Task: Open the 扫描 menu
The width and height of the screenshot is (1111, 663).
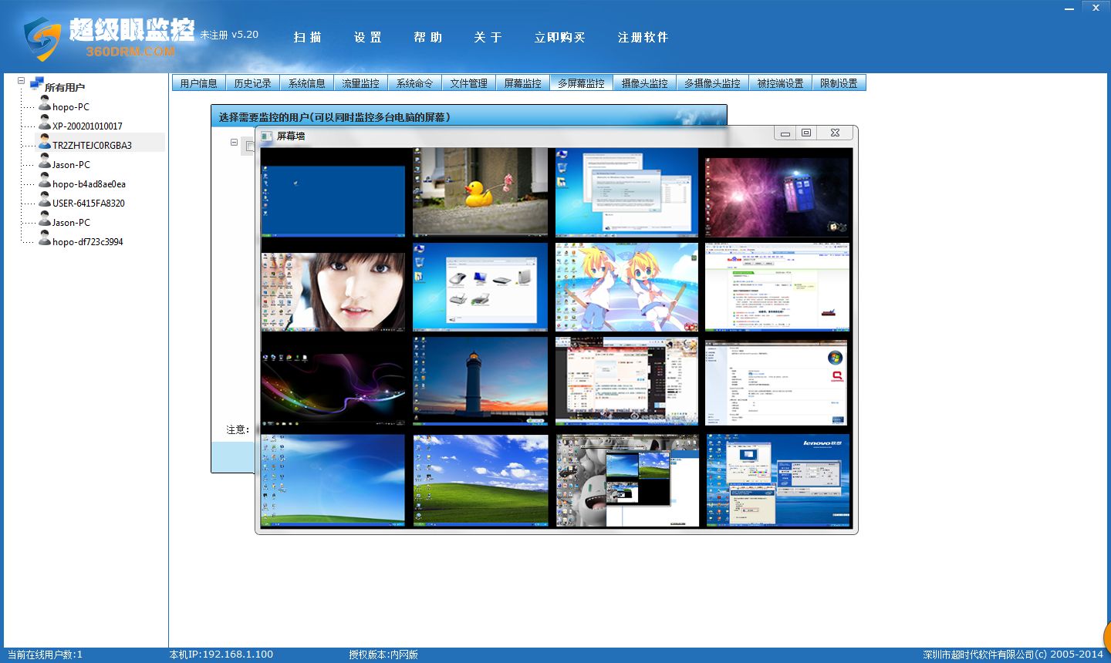Action: tap(307, 37)
